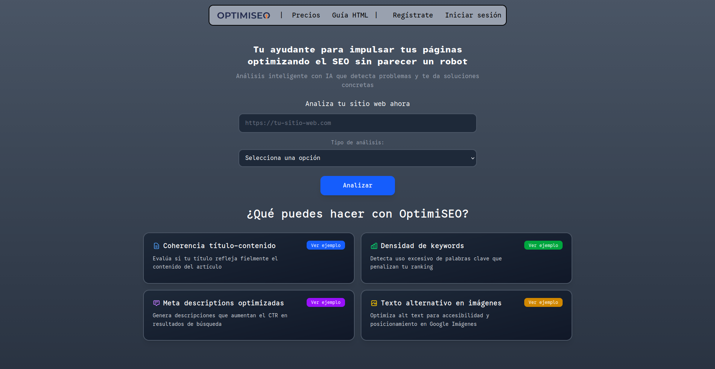Click the message icon beside Meta descriptions optimizadas
Viewport: 715px width, 369px height.
click(156, 303)
